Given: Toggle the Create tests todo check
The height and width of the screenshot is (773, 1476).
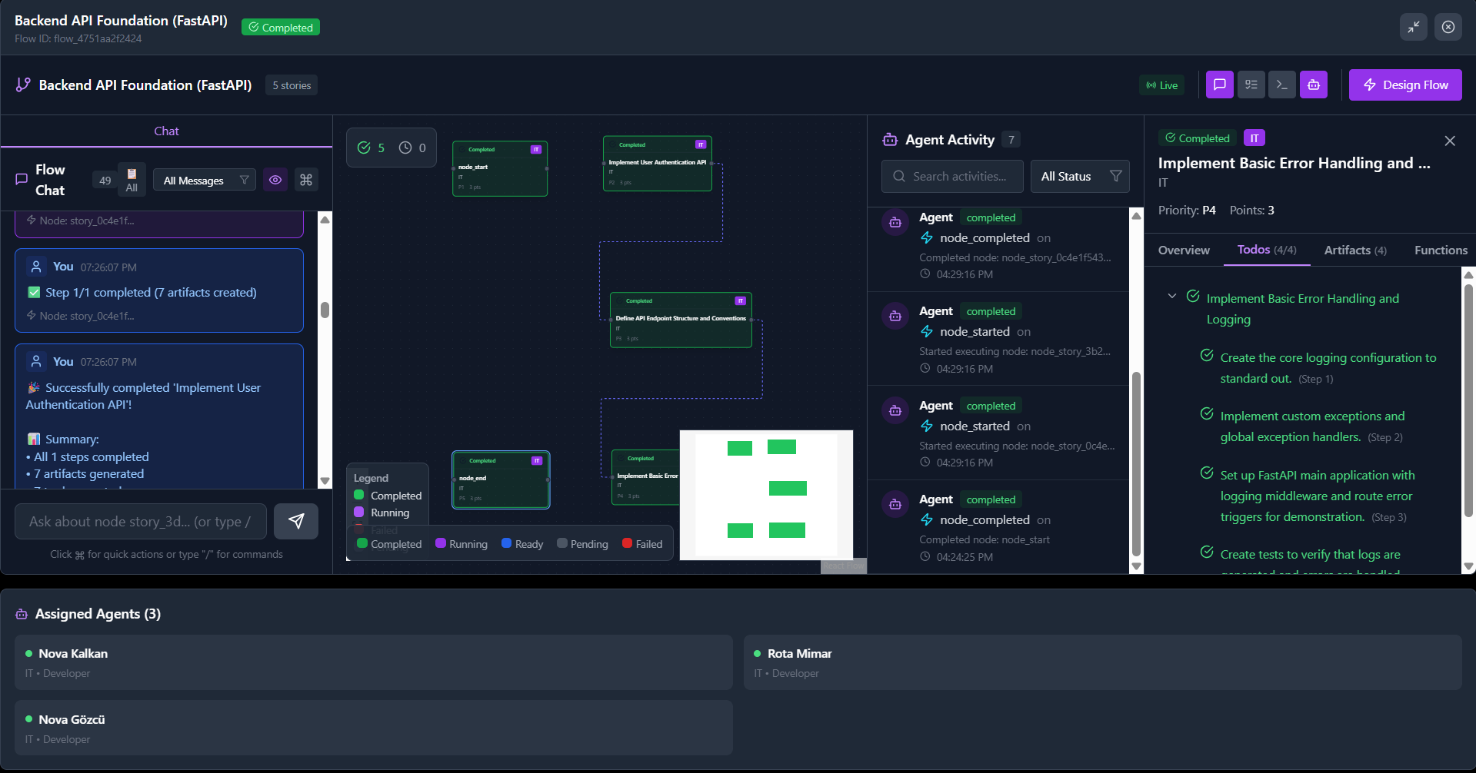Looking at the screenshot, I should [x=1207, y=552].
